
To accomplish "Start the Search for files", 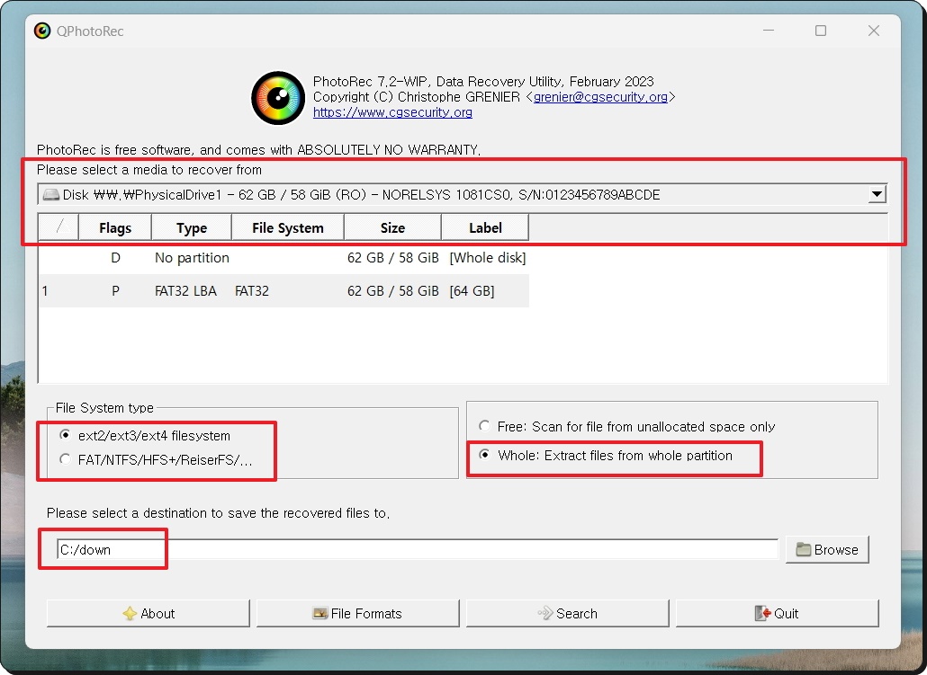I will pos(568,614).
